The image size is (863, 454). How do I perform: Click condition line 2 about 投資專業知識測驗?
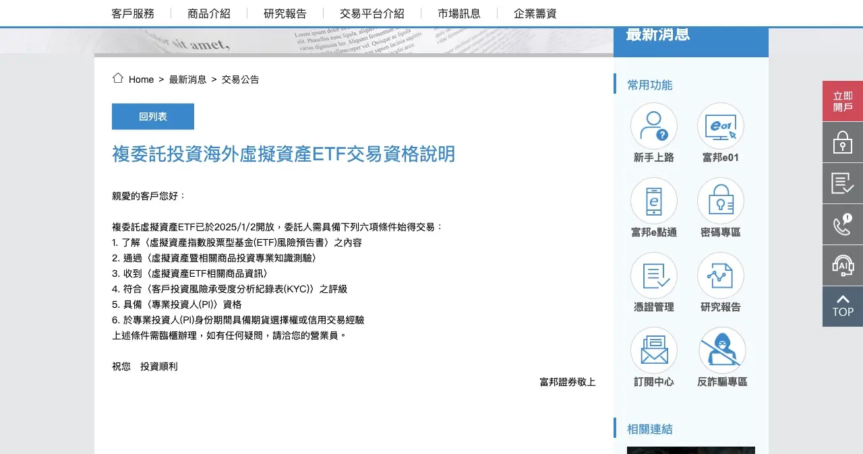click(x=214, y=258)
